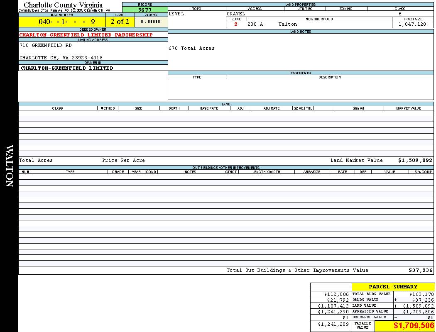The height and width of the screenshot is (332, 436).
Task: Click the acres value 0.0000
Action: (151, 22)
